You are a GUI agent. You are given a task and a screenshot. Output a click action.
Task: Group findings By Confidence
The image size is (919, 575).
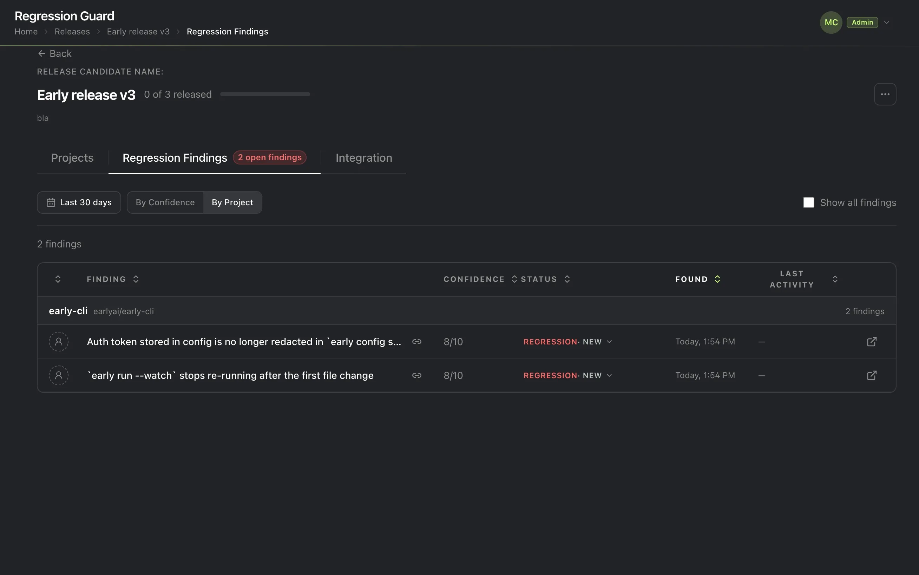[x=165, y=202]
